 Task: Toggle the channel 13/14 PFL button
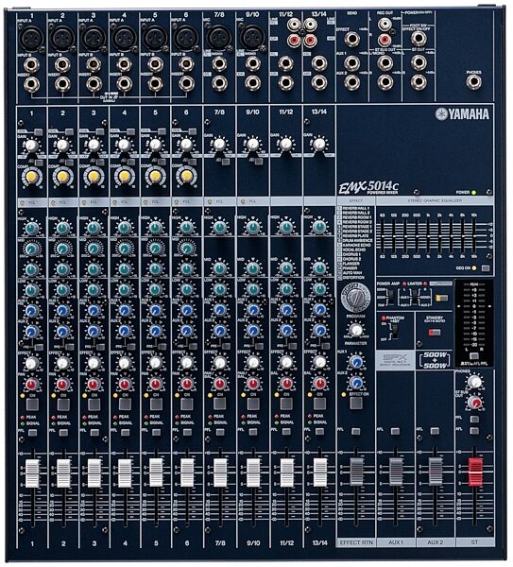coord(319,432)
